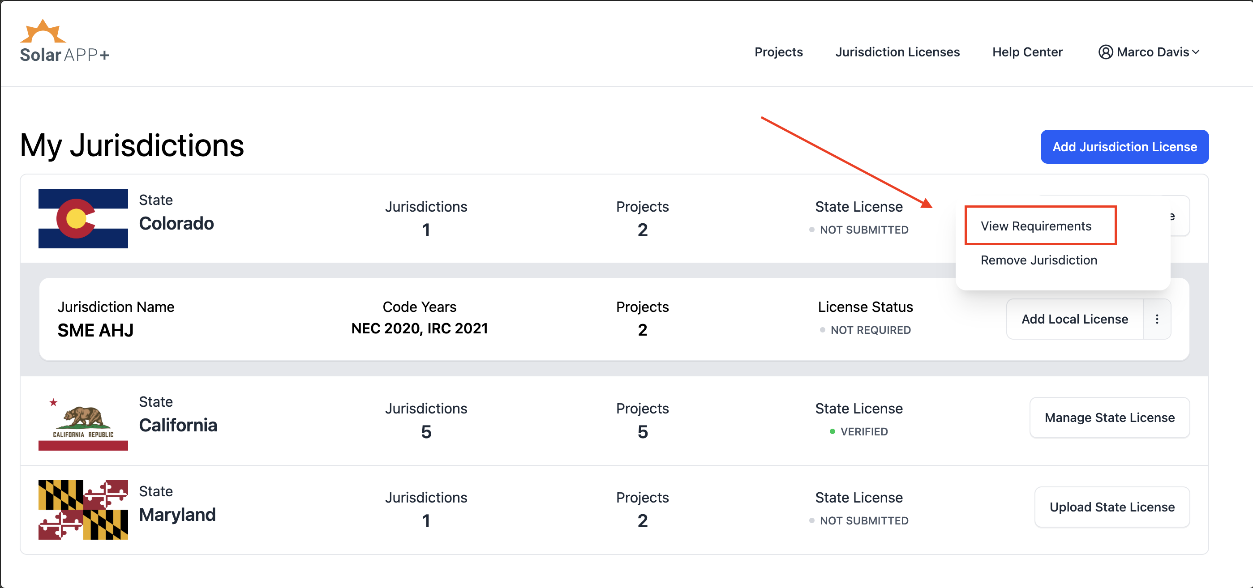Choose Remove Jurisdiction in the popup menu
Viewport: 1253px width, 588px height.
(x=1038, y=260)
